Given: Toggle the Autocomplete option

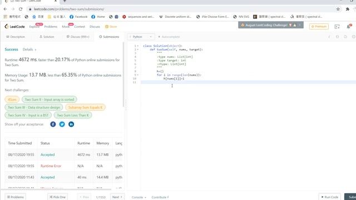Looking at the screenshot, I should 169,37.
